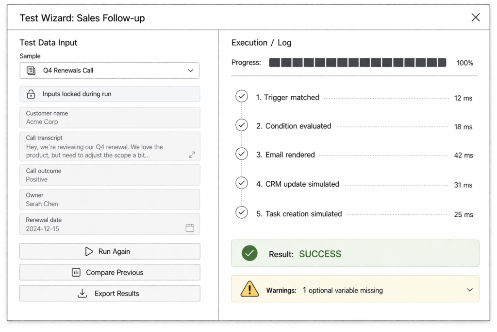Viewport: 497px width, 332px height.
Task: Click the Run Again button
Action: 110,251
